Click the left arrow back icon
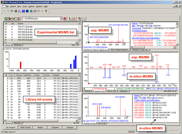Screen dimensions: 182x134 42,11
